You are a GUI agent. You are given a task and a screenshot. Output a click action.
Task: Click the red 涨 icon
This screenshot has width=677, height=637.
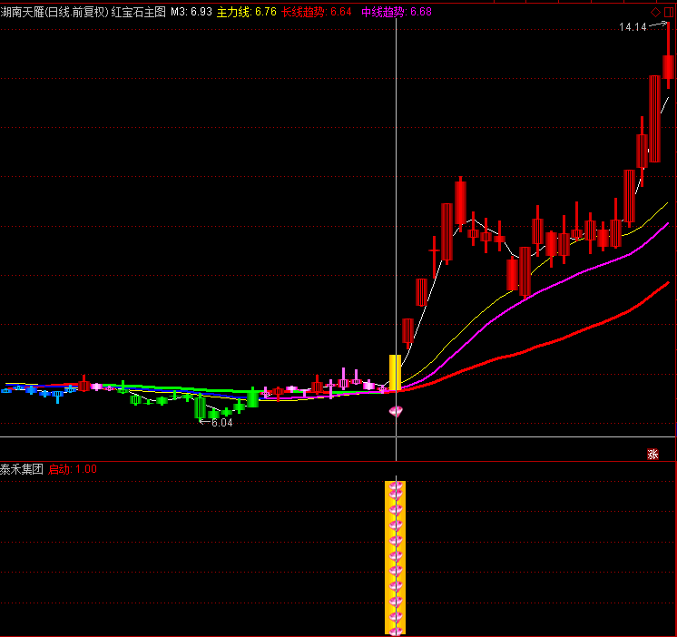coord(652,455)
